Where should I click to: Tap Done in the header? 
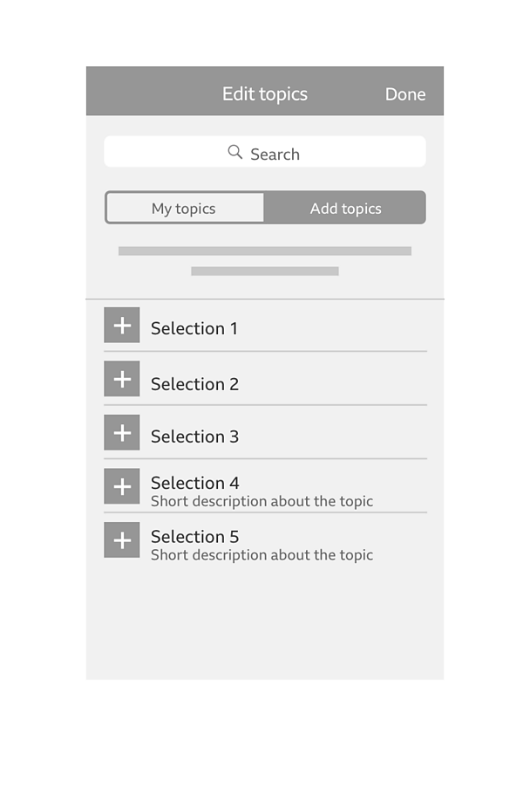(x=405, y=94)
